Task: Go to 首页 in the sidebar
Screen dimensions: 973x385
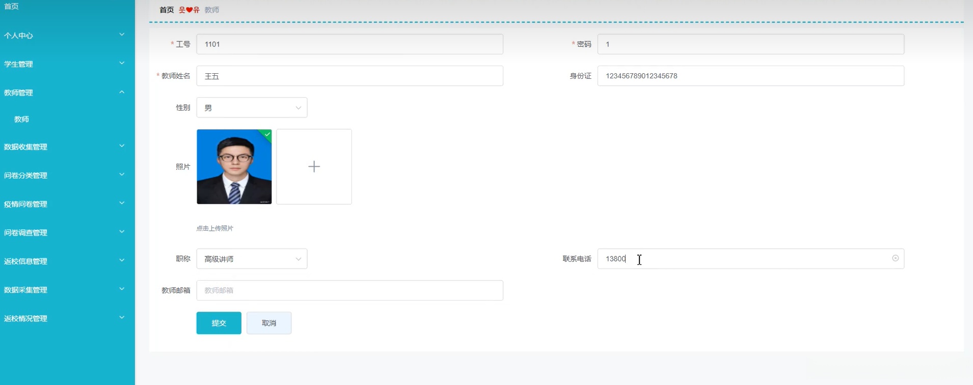Action: click(11, 6)
